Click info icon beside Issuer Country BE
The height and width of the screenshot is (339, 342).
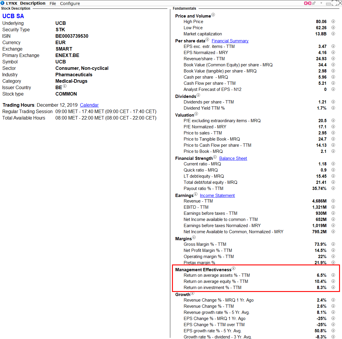(x=64, y=86)
